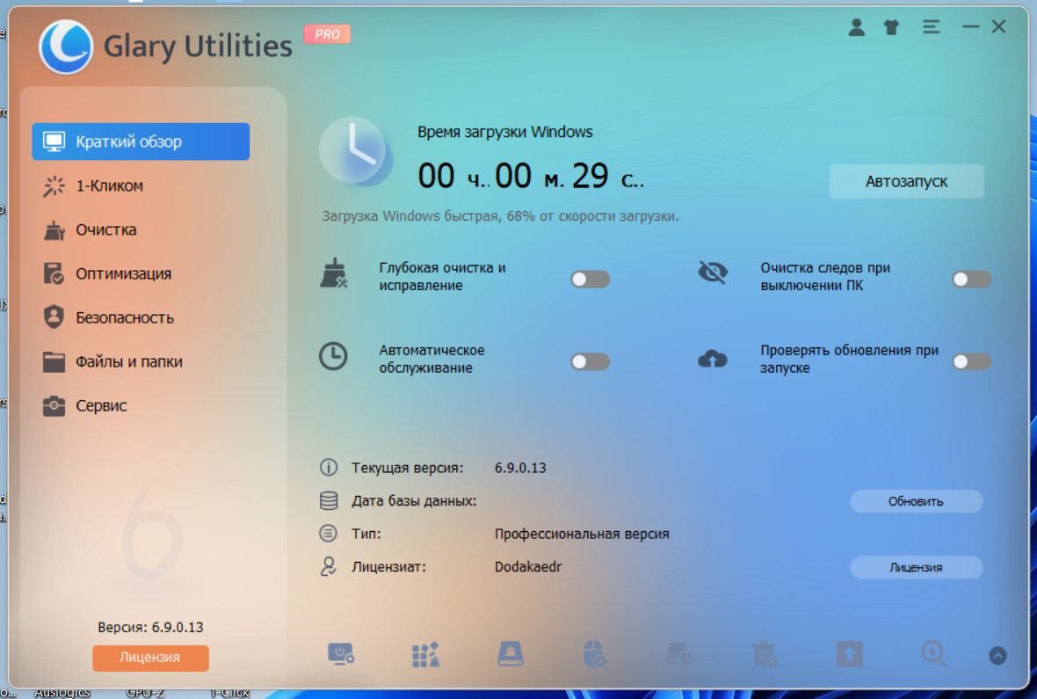The width and height of the screenshot is (1037, 699).
Task: Click the boot time clock icon
Action: point(356,151)
